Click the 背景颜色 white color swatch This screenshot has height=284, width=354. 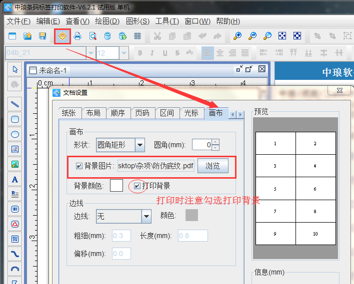(116, 186)
